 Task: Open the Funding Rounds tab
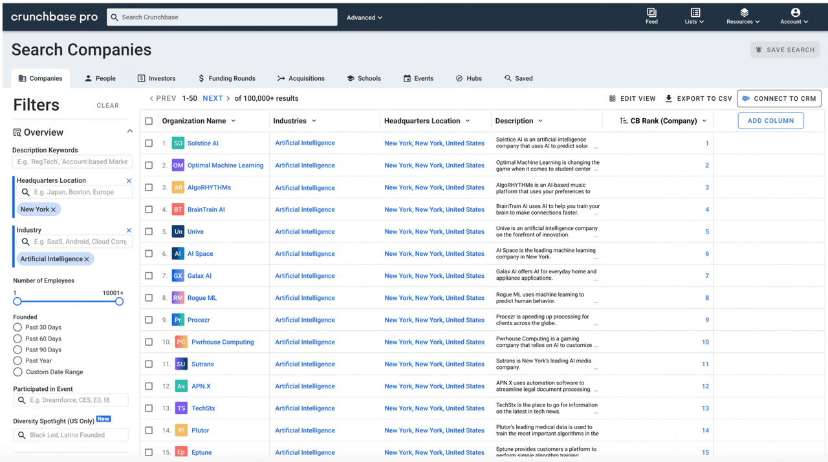[228, 78]
